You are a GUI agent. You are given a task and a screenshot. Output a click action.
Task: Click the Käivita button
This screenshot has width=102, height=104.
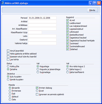(x=92, y=10)
